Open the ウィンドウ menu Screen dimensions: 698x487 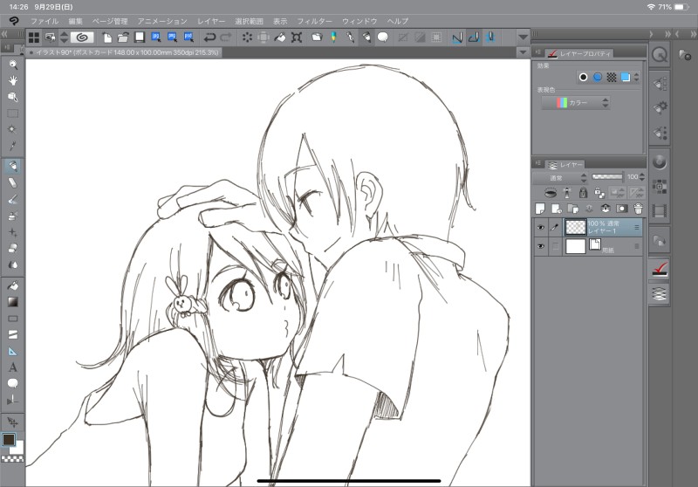pos(359,21)
